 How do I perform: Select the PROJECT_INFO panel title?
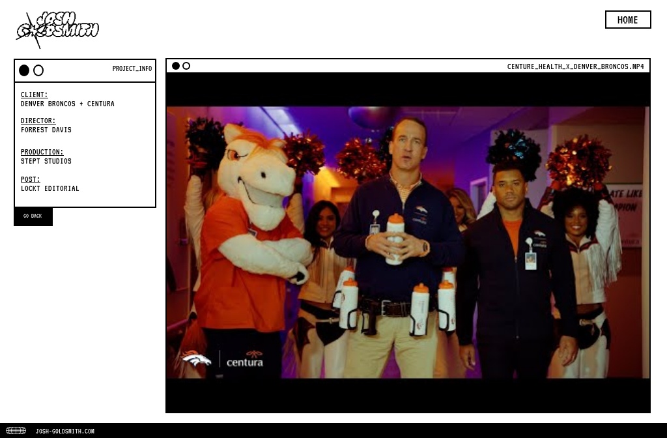(x=132, y=69)
